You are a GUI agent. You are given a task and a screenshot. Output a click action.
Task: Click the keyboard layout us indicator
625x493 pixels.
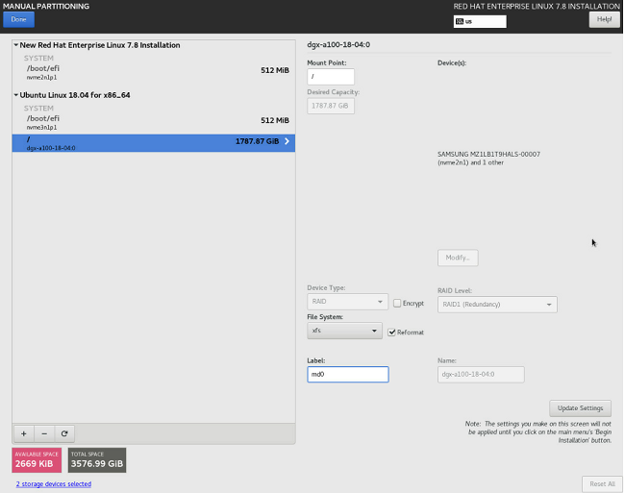click(479, 22)
